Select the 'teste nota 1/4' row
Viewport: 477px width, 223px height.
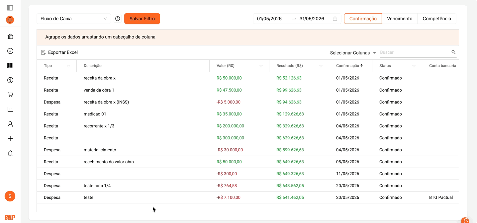pyautogui.click(x=247, y=186)
